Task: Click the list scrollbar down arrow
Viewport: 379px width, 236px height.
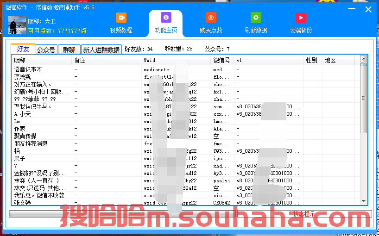Action: (363, 201)
